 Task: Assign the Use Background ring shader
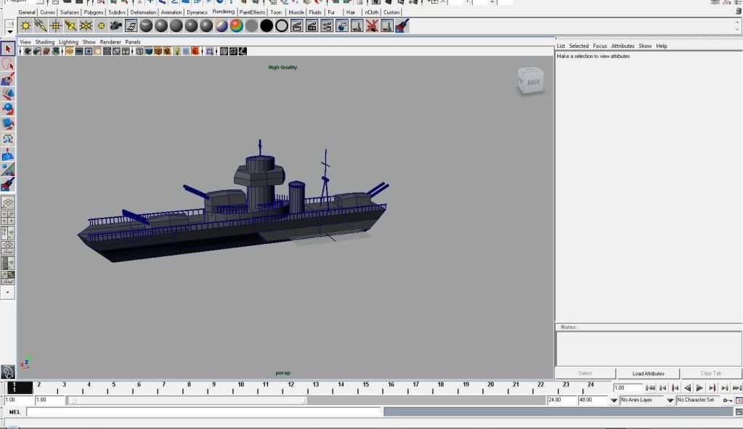tap(282, 25)
